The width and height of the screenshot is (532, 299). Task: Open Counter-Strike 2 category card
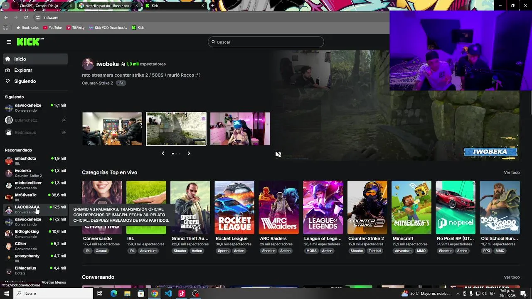tap(367, 207)
